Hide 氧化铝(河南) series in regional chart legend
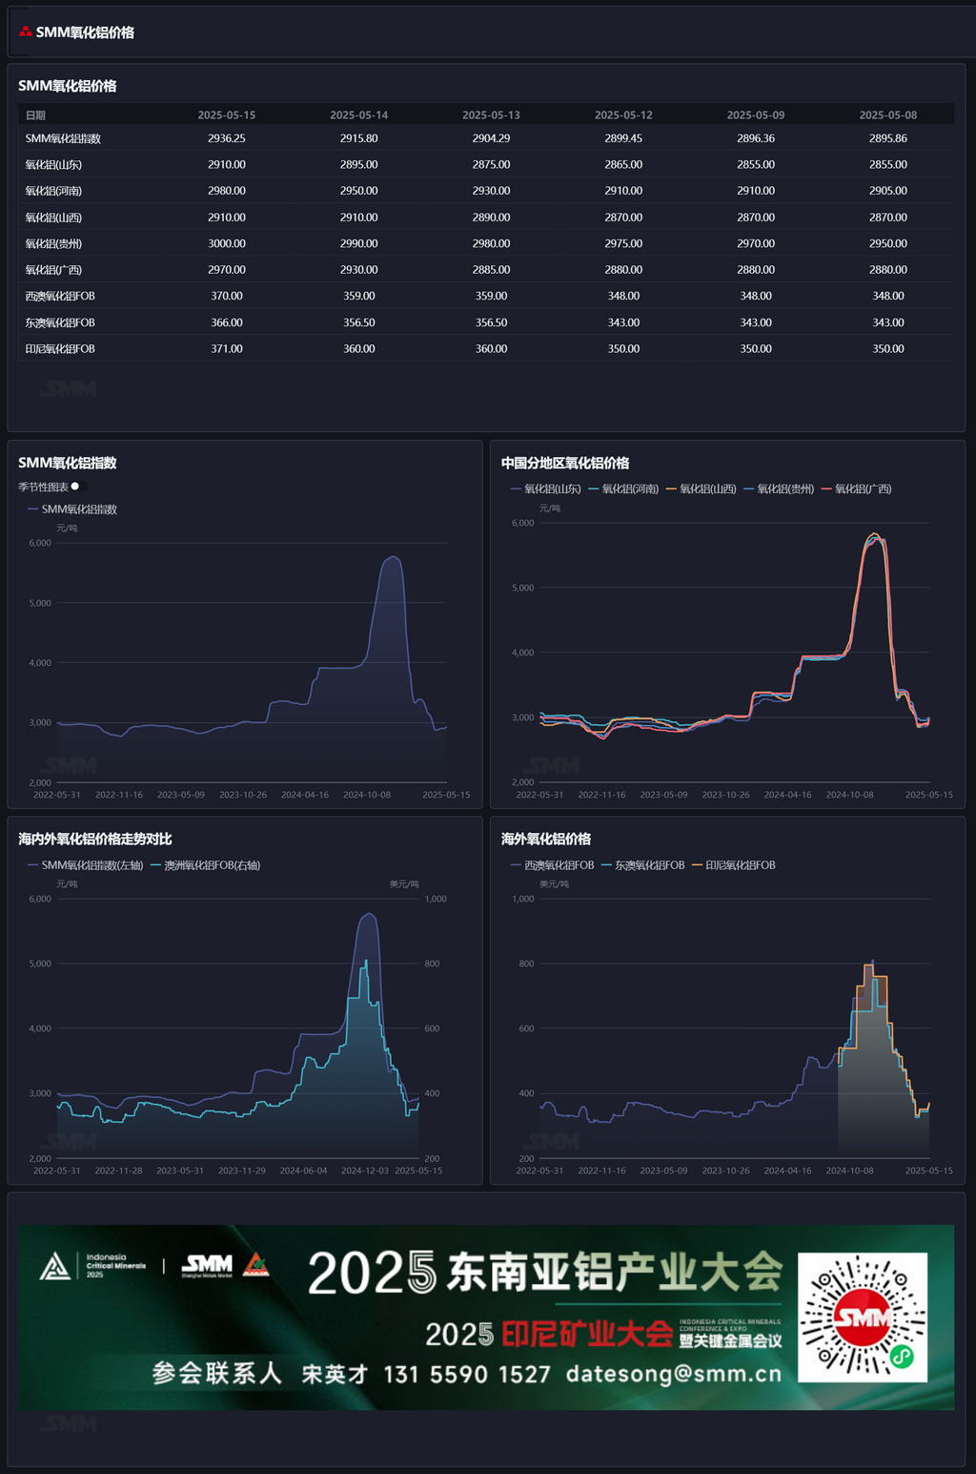The image size is (976, 1474). pos(623,489)
